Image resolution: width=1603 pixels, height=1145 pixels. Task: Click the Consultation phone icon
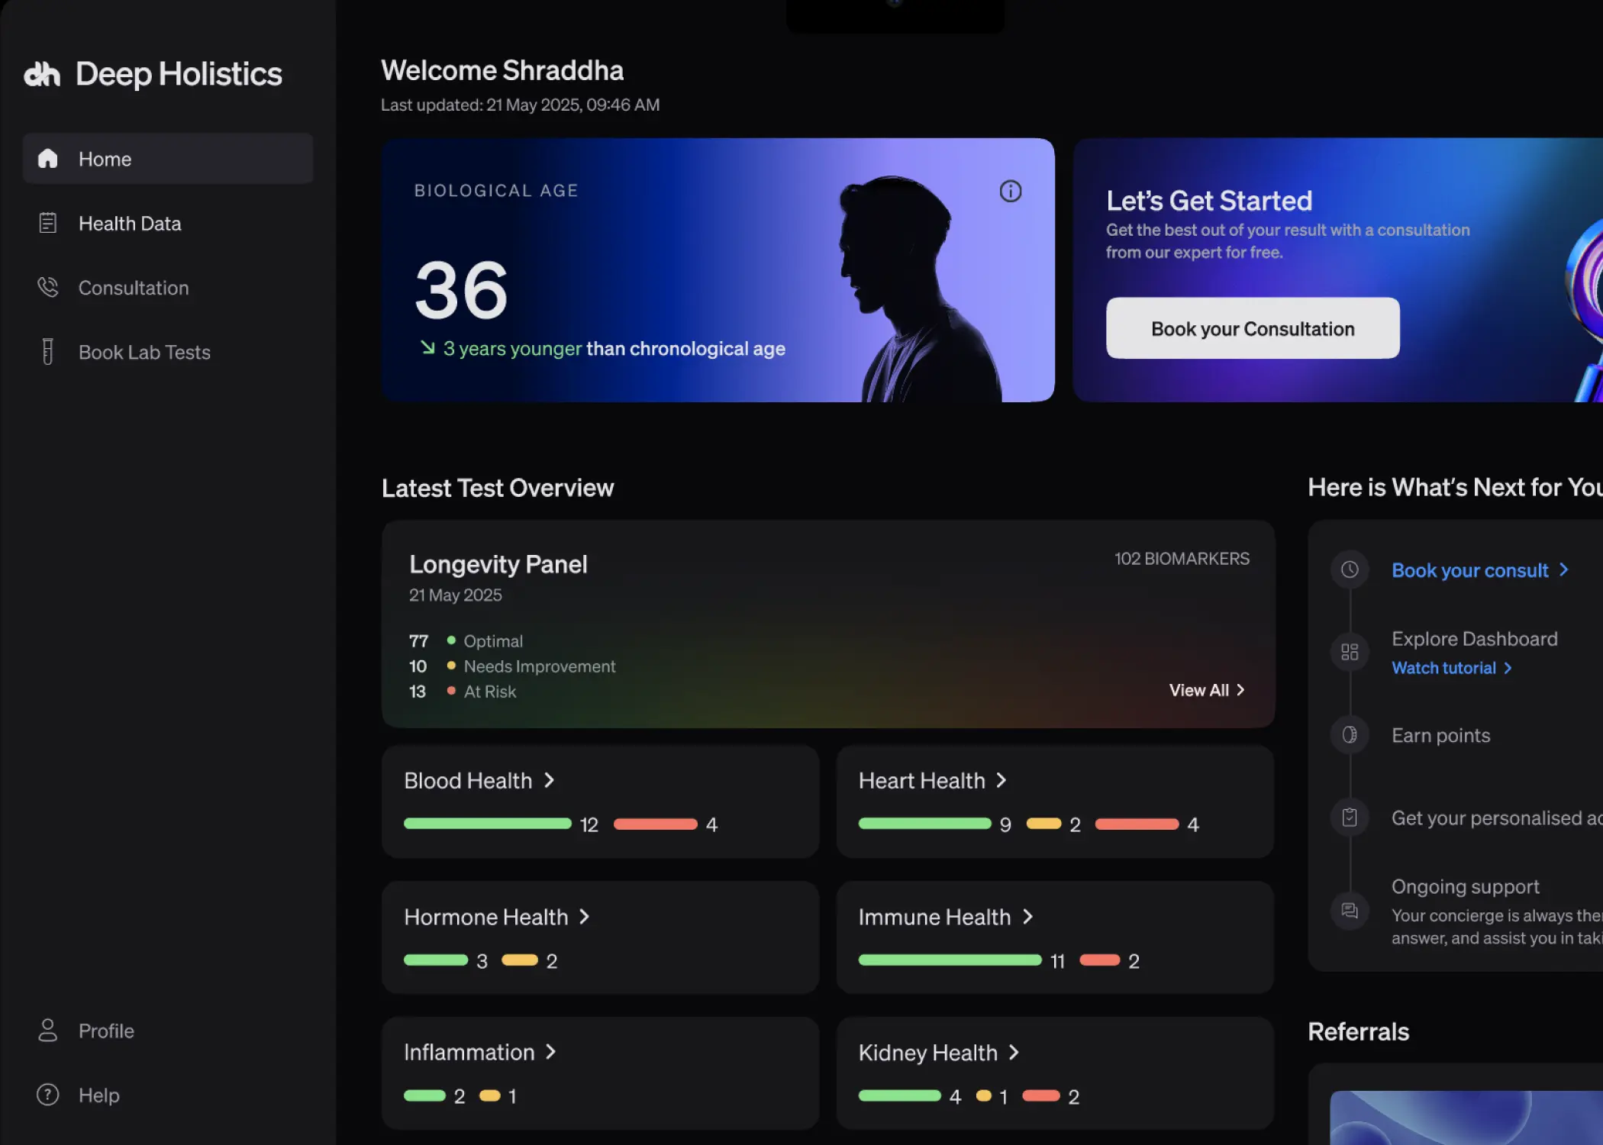point(47,287)
